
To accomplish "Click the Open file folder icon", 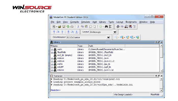I will click(60, 27).
